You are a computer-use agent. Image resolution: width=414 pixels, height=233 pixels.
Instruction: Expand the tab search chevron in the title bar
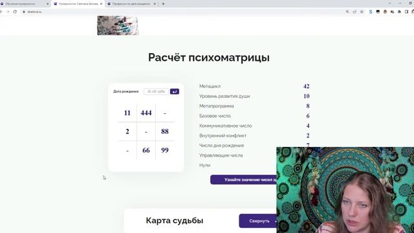click(x=389, y=3)
